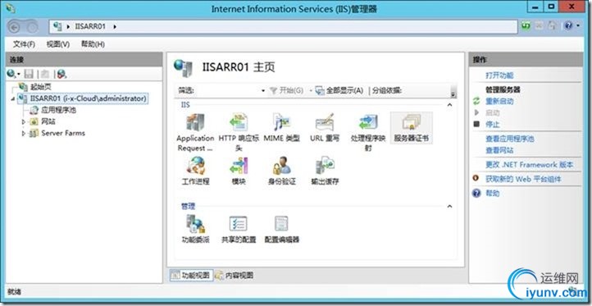Click 开始(G) filter button
This screenshot has height=306, width=592.
[x=286, y=91]
